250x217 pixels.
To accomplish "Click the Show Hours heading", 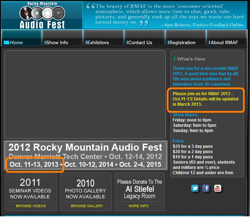I will click(185, 115).
